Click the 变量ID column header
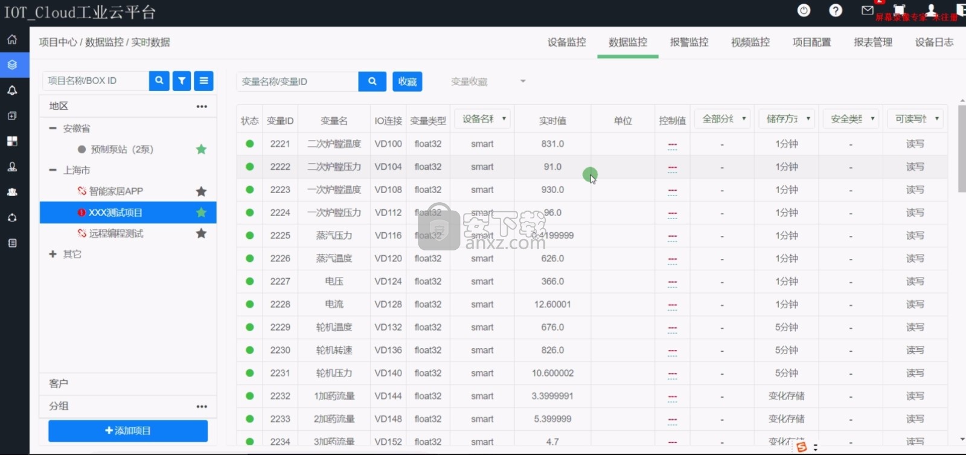Screen dimensions: 966x455 pos(280,121)
